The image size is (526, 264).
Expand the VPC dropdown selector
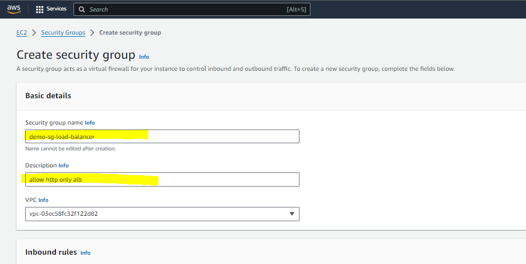point(162,214)
